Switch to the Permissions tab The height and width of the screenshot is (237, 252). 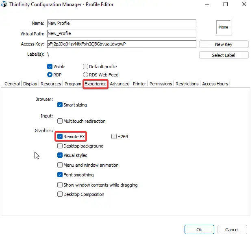click(161, 84)
